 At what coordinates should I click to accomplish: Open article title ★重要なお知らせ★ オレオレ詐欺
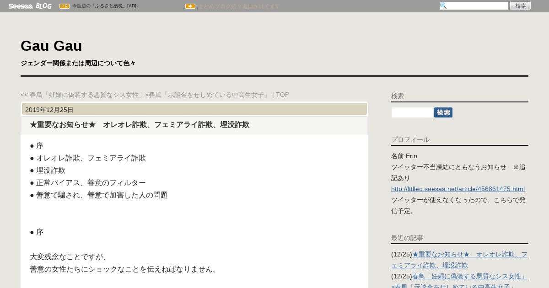click(140, 125)
